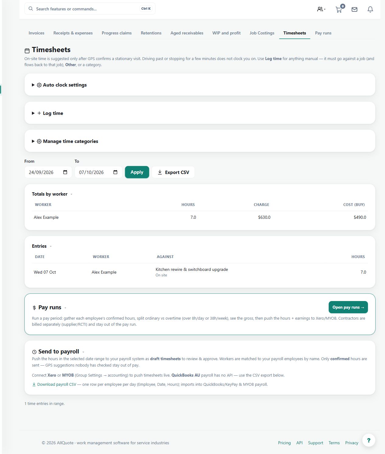Open the shopping cart icon
This screenshot has height=454, width=385.
click(x=339, y=9)
